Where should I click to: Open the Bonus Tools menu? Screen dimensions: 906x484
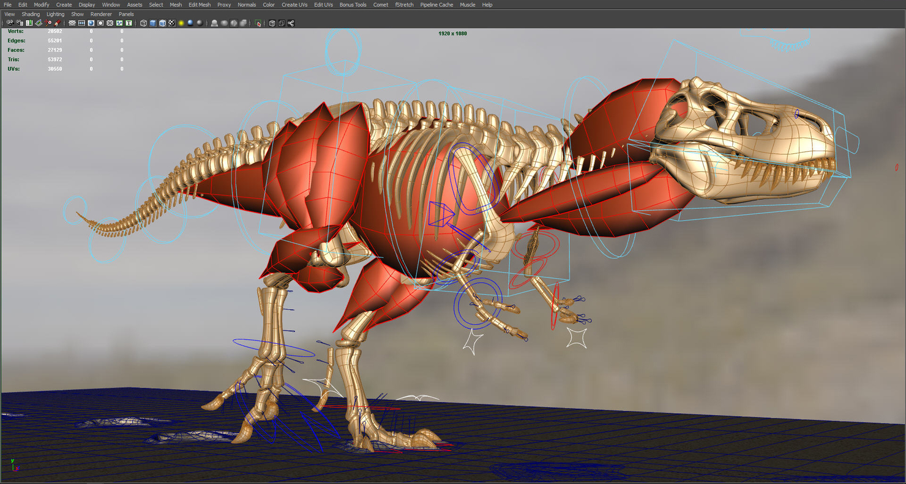(353, 5)
